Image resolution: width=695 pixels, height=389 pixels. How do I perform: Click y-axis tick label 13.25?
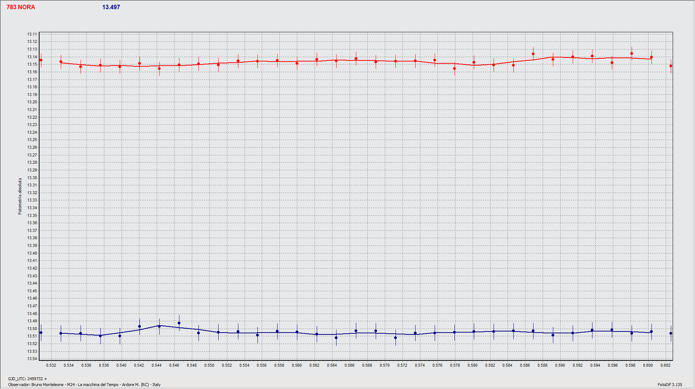(32, 140)
